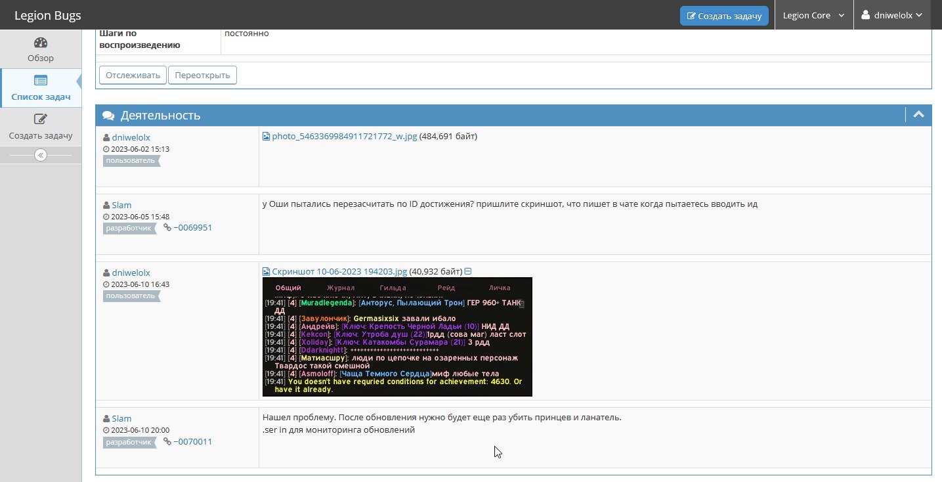Click the chat screenshot thumbnail

(x=397, y=337)
